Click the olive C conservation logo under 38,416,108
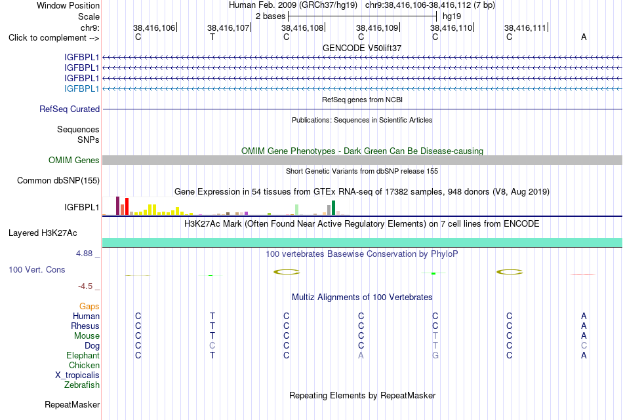 [287, 272]
